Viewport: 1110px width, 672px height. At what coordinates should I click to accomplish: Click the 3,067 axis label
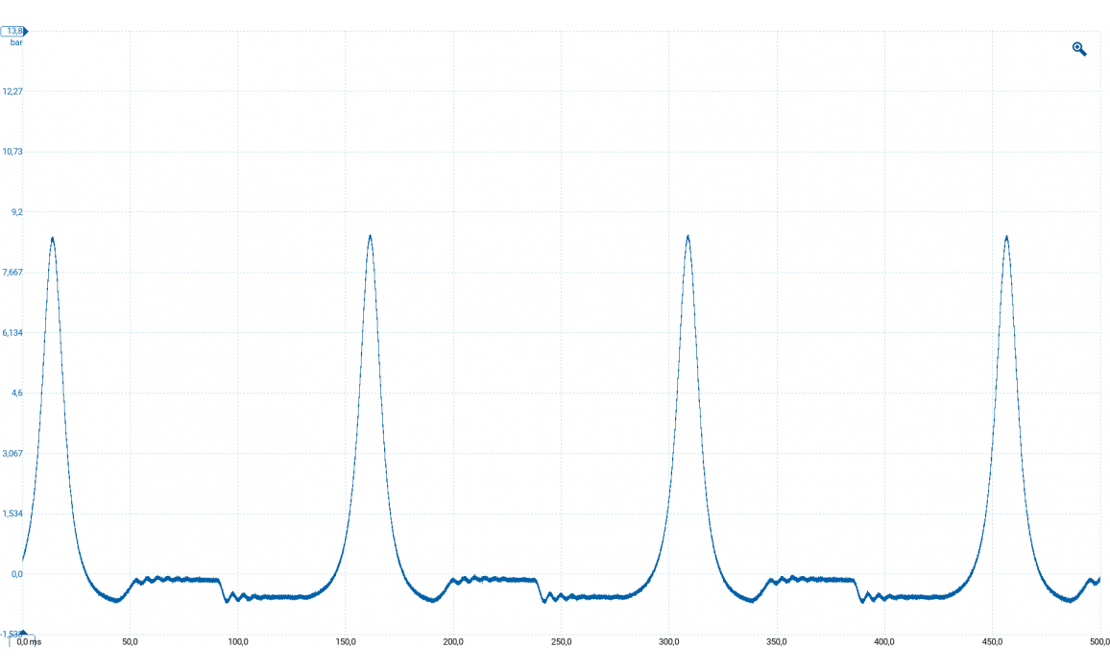tap(13, 453)
